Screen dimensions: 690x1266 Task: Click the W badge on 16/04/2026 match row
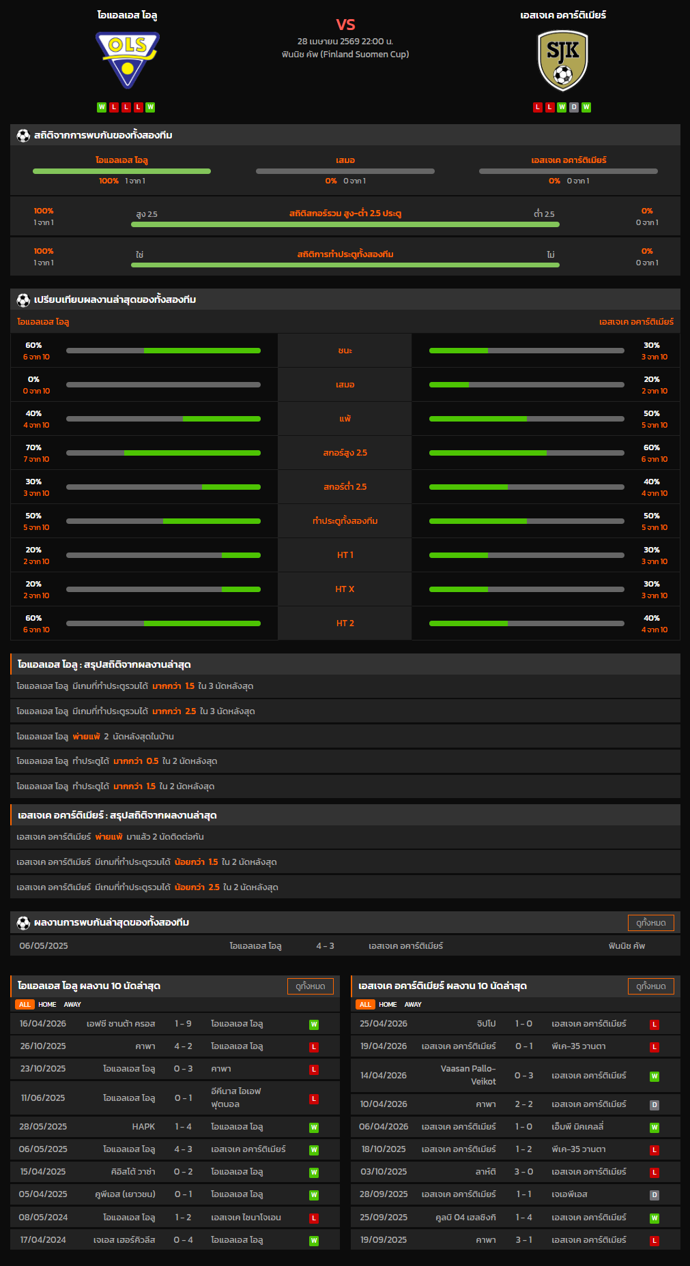click(314, 1024)
